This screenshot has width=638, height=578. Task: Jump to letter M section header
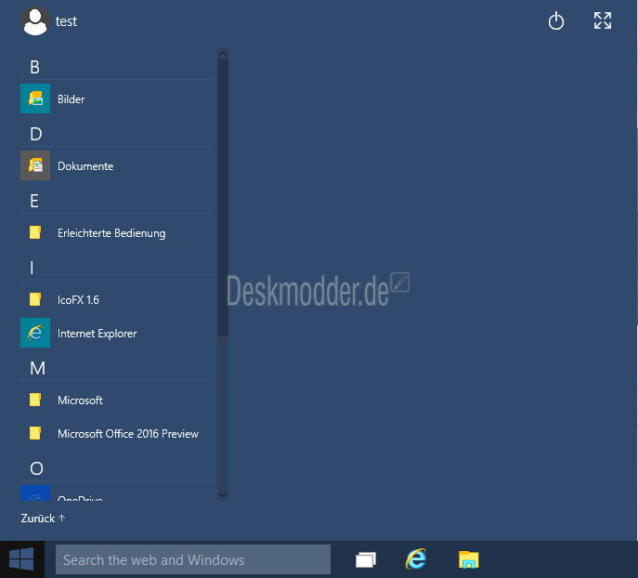tap(37, 368)
